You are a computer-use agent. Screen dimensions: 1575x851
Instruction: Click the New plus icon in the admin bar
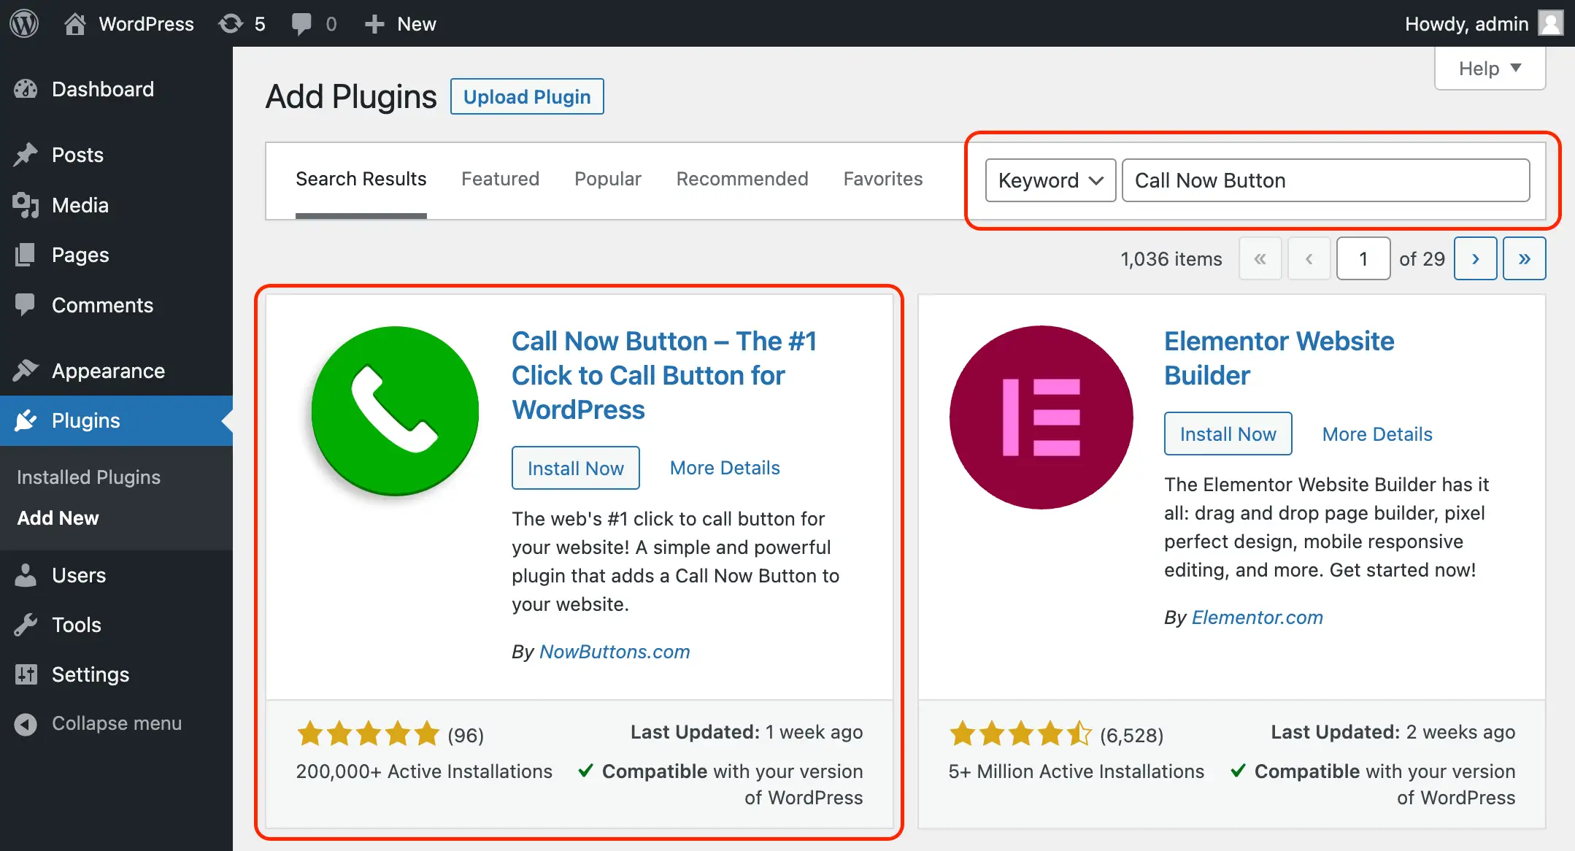point(374,23)
